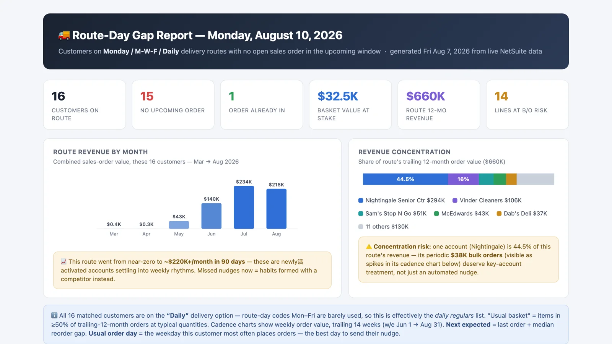Viewport: 612px width, 344px height.
Task: Click the $38K bulk orders text
Action: [x=477, y=255]
